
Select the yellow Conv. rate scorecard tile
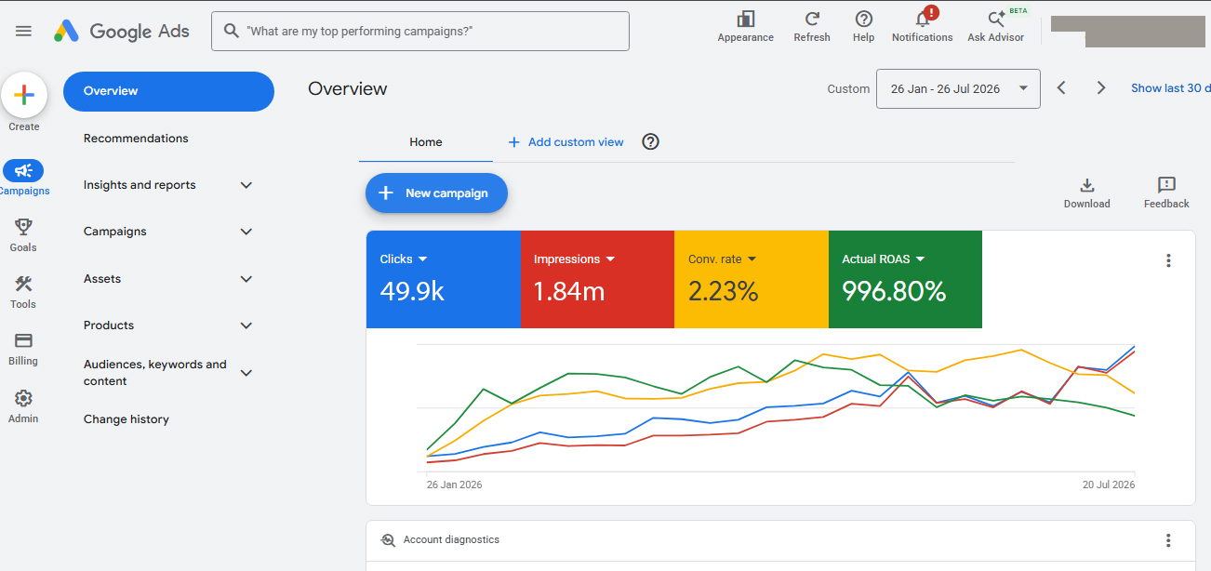coord(752,279)
